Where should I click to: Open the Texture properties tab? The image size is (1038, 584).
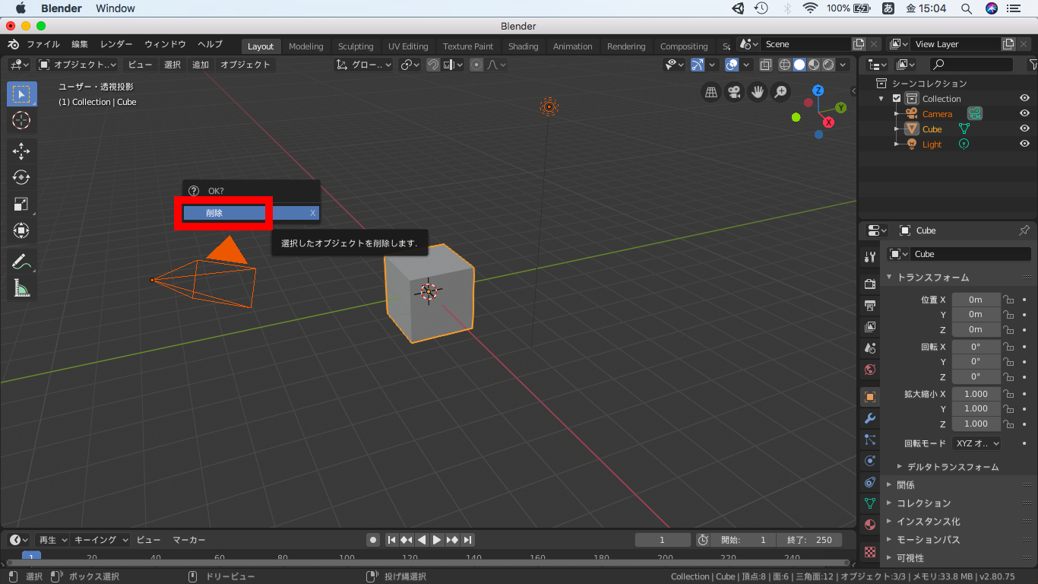(870, 552)
